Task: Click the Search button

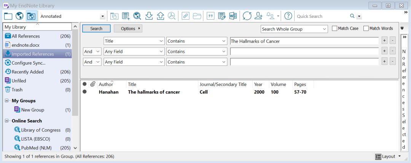Action: [96, 28]
